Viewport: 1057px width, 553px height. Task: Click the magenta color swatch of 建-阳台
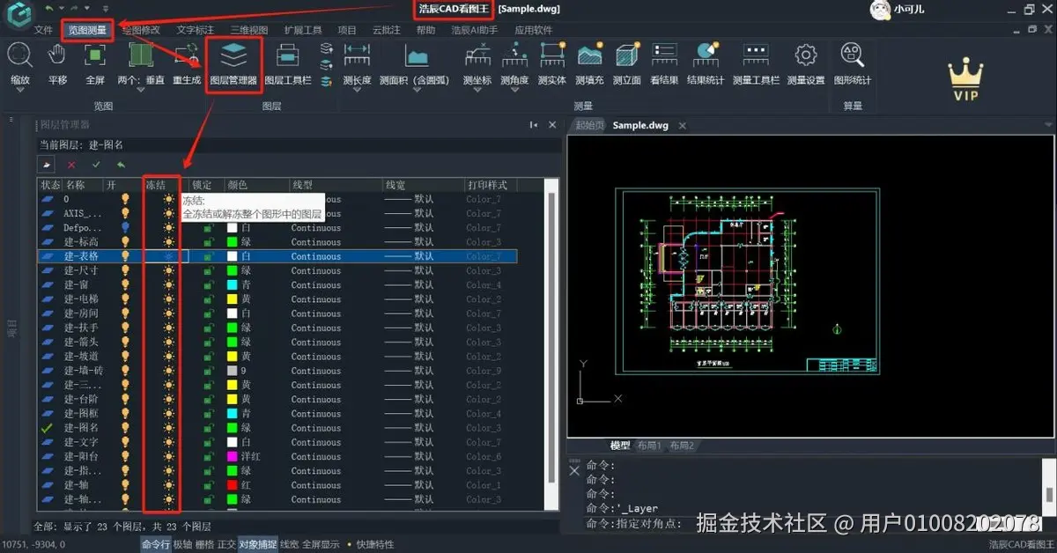(x=232, y=456)
